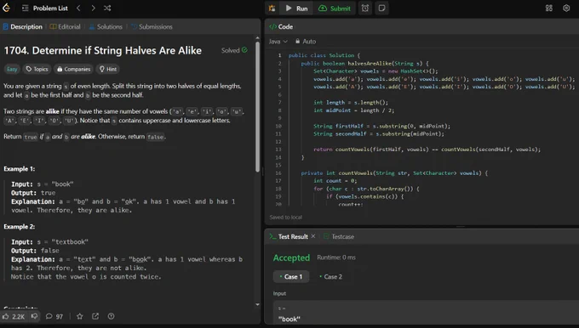Open the 97 comments
Screen dimensions: 579x328
point(54,316)
